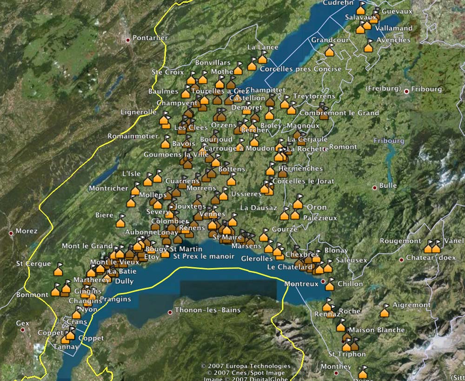Select the La Lance placemark icon
Image resolution: width=465 pixels, height=381 pixels.
[262, 59]
